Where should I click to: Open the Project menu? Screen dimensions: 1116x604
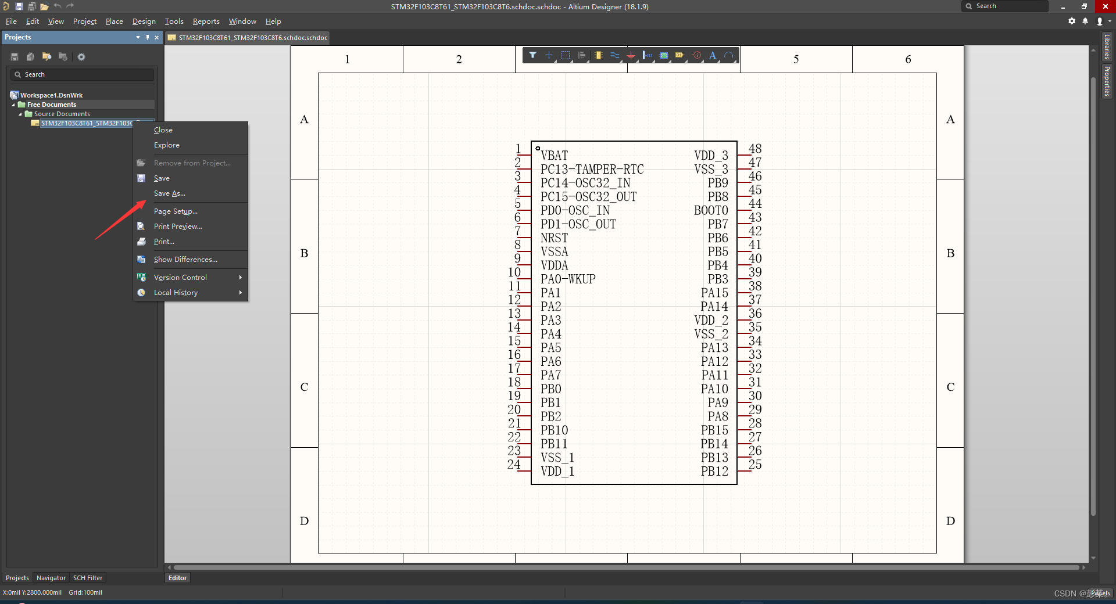pyautogui.click(x=85, y=21)
